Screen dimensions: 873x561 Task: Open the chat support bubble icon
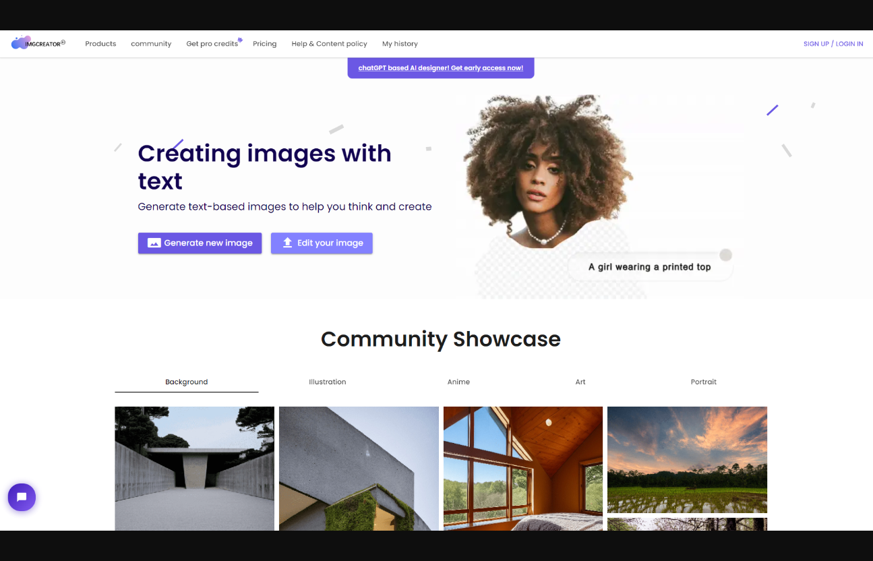(22, 498)
